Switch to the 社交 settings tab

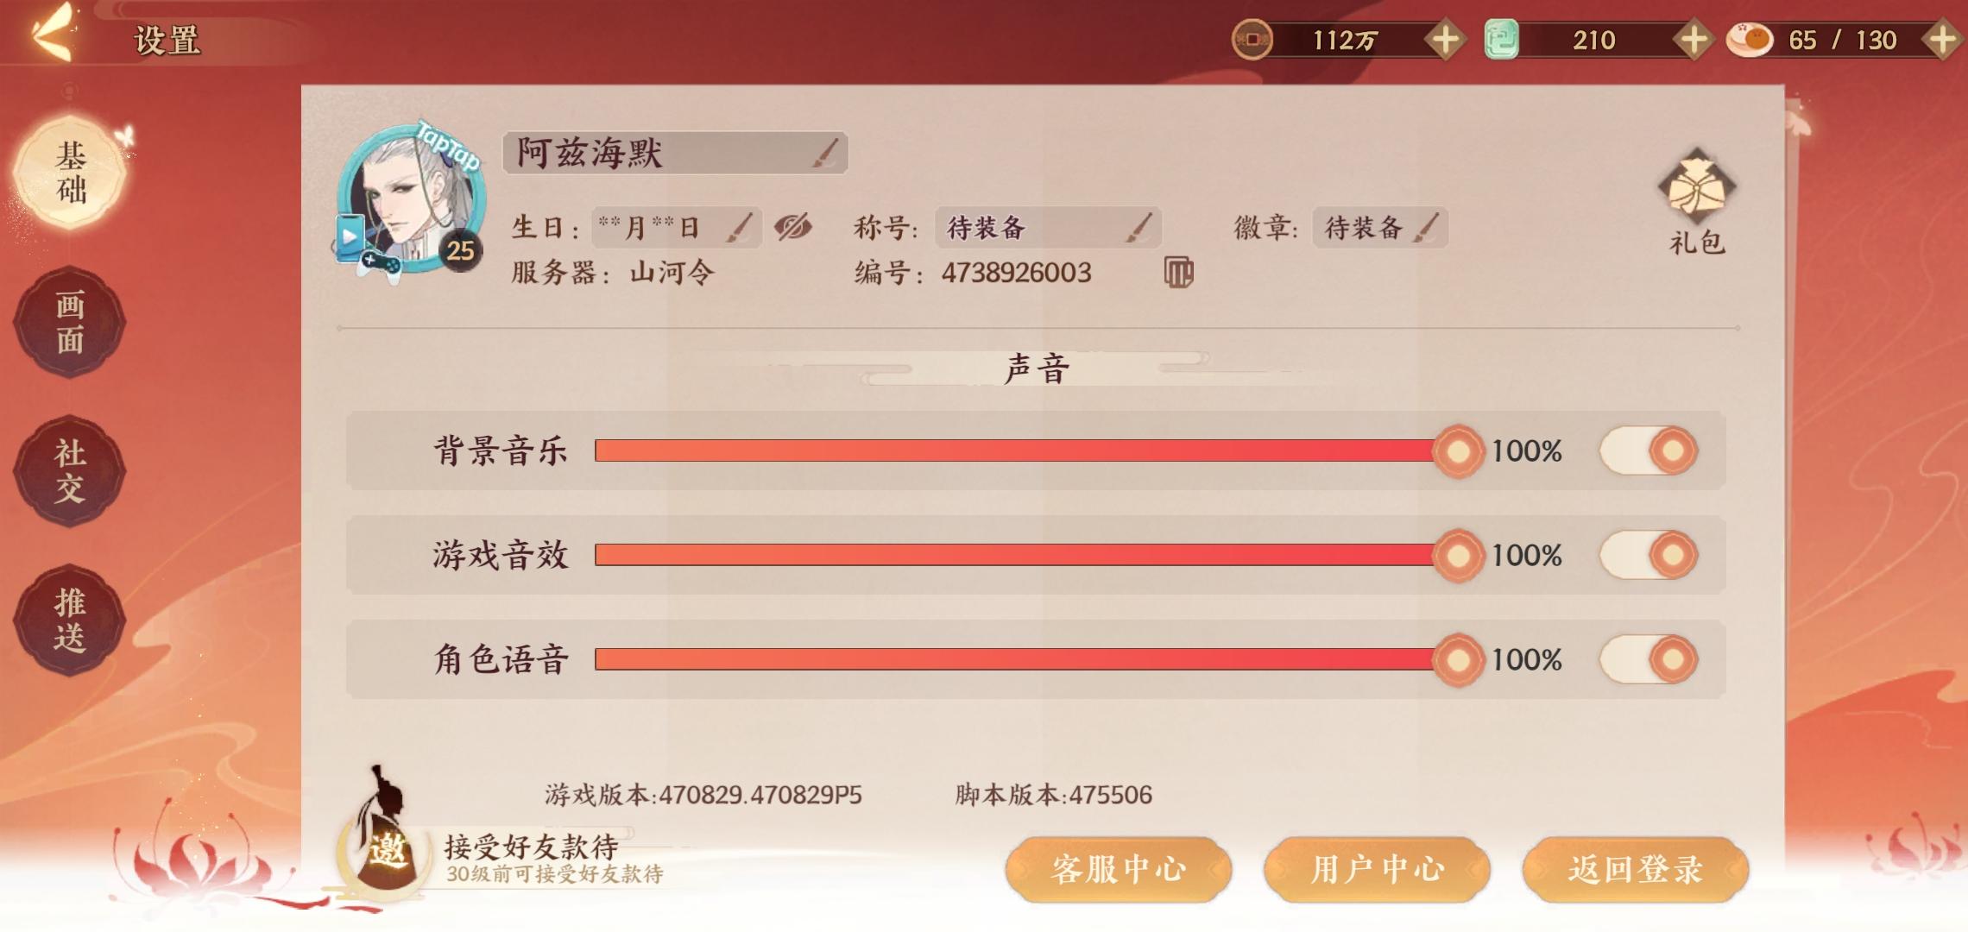pyautogui.click(x=70, y=471)
